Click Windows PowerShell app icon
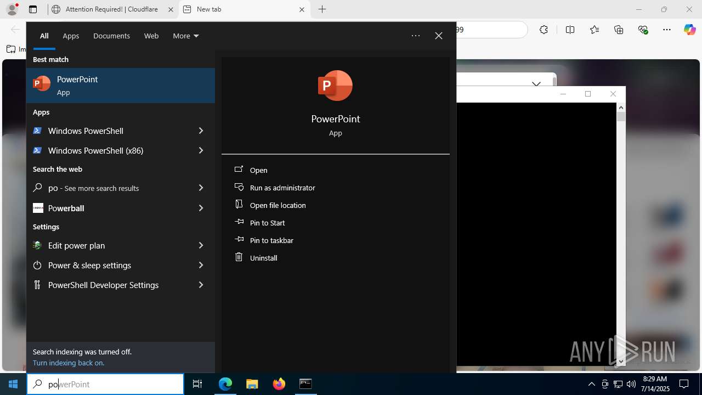The width and height of the screenshot is (702, 395). click(37, 131)
